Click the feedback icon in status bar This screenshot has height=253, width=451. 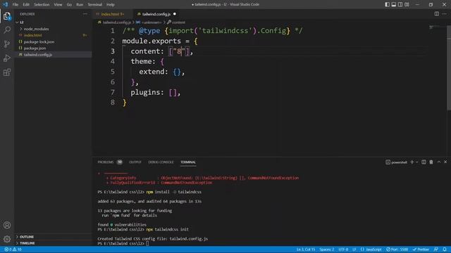click(x=436, y=249)
